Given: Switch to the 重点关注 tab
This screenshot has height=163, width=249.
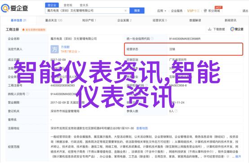Looking at the screenshot, I should point(53,20).
